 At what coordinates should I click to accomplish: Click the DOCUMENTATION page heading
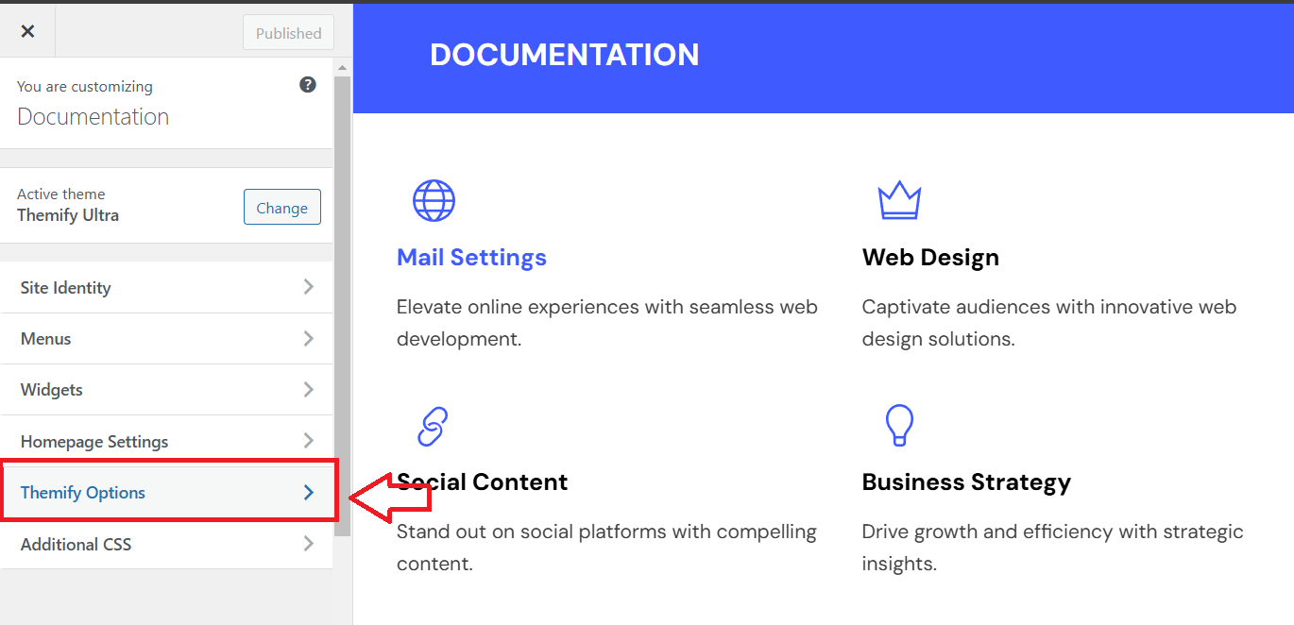(564, 54)
